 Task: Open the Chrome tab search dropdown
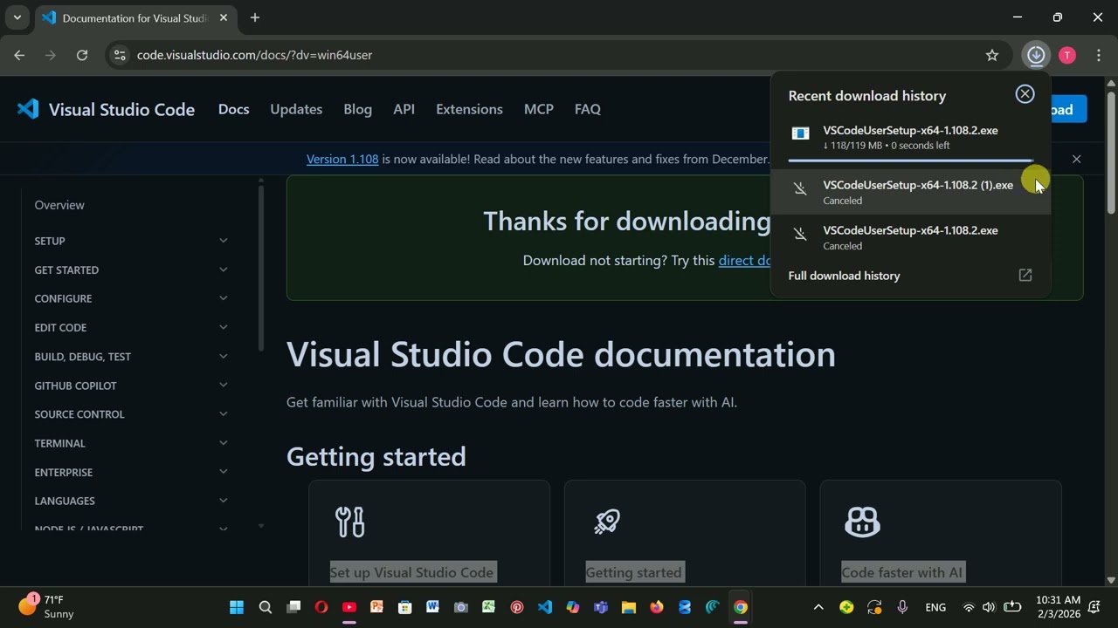click(17, 17)
